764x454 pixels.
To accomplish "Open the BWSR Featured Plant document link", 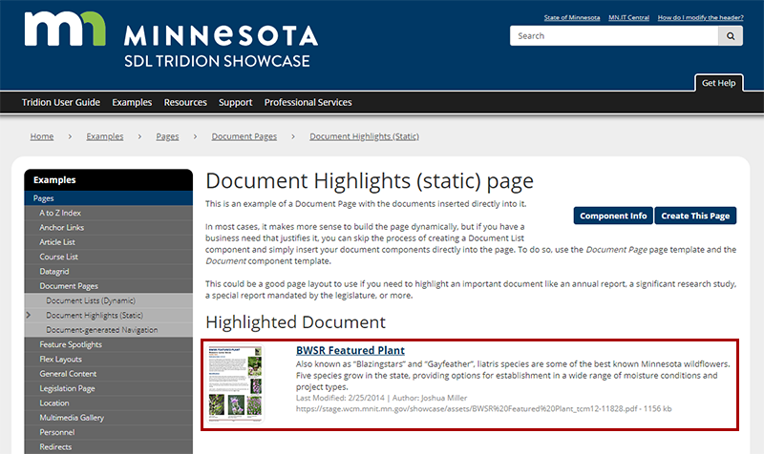I will (x=350, y=351).
